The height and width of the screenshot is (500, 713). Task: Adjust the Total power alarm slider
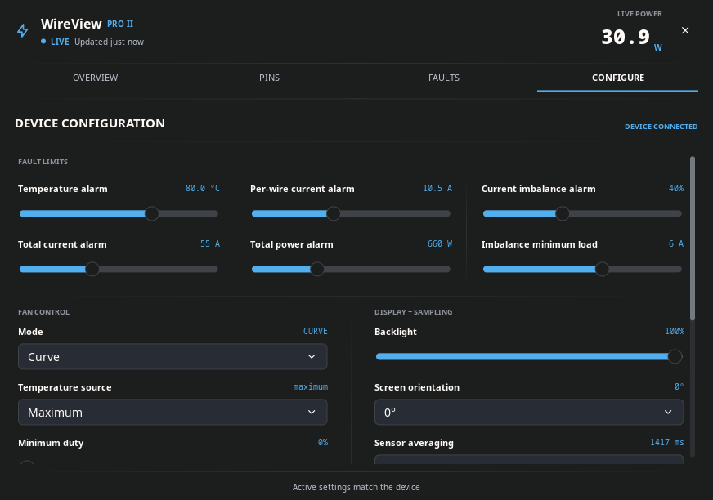coord(351,269)
